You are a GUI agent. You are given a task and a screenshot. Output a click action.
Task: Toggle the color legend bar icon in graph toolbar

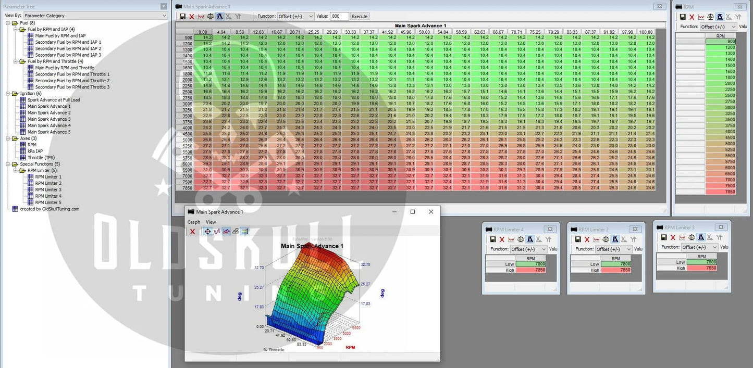pyautogui.click(x=244, y=232)
